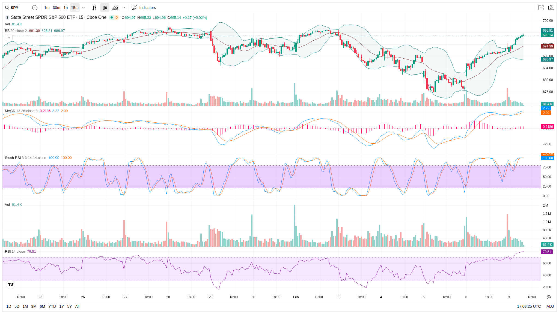
Task: Click the 17:03:25 UTC timezone button
Action: (529, 306)
